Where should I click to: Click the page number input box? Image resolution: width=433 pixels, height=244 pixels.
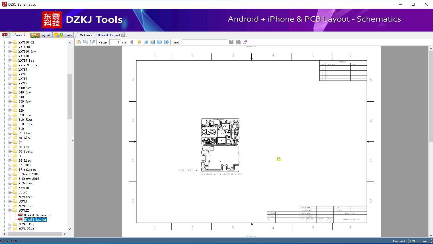tap(115, 42)
